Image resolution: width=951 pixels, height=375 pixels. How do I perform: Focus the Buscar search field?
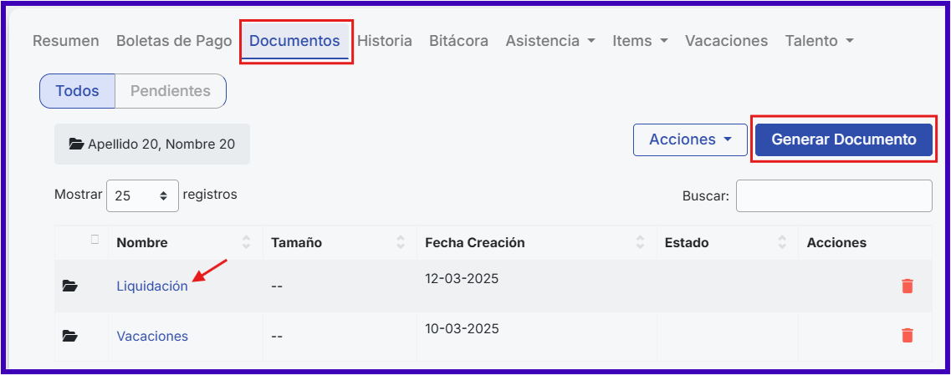(x=833, y=195)
